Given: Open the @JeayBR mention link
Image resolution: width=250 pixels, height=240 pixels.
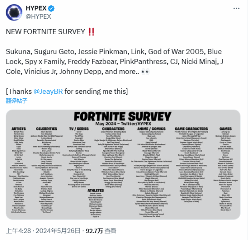Looking at the screenshot, I should click(48, 92).
